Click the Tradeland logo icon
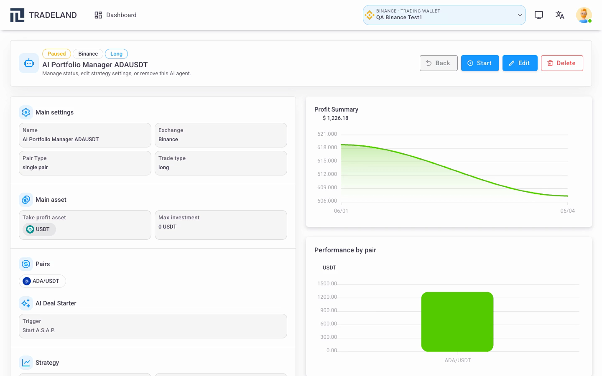The width and height of the screenshot is (602, 376). tap(17, 15)
